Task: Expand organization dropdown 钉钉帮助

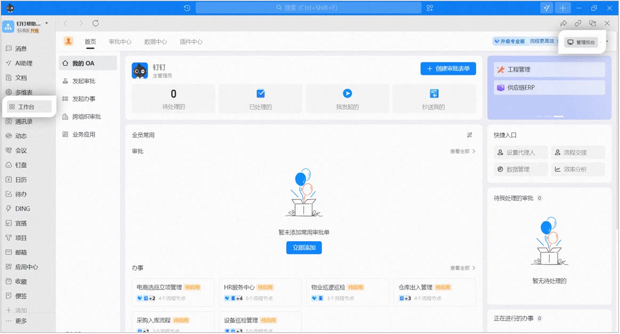Action: point(47,23)
